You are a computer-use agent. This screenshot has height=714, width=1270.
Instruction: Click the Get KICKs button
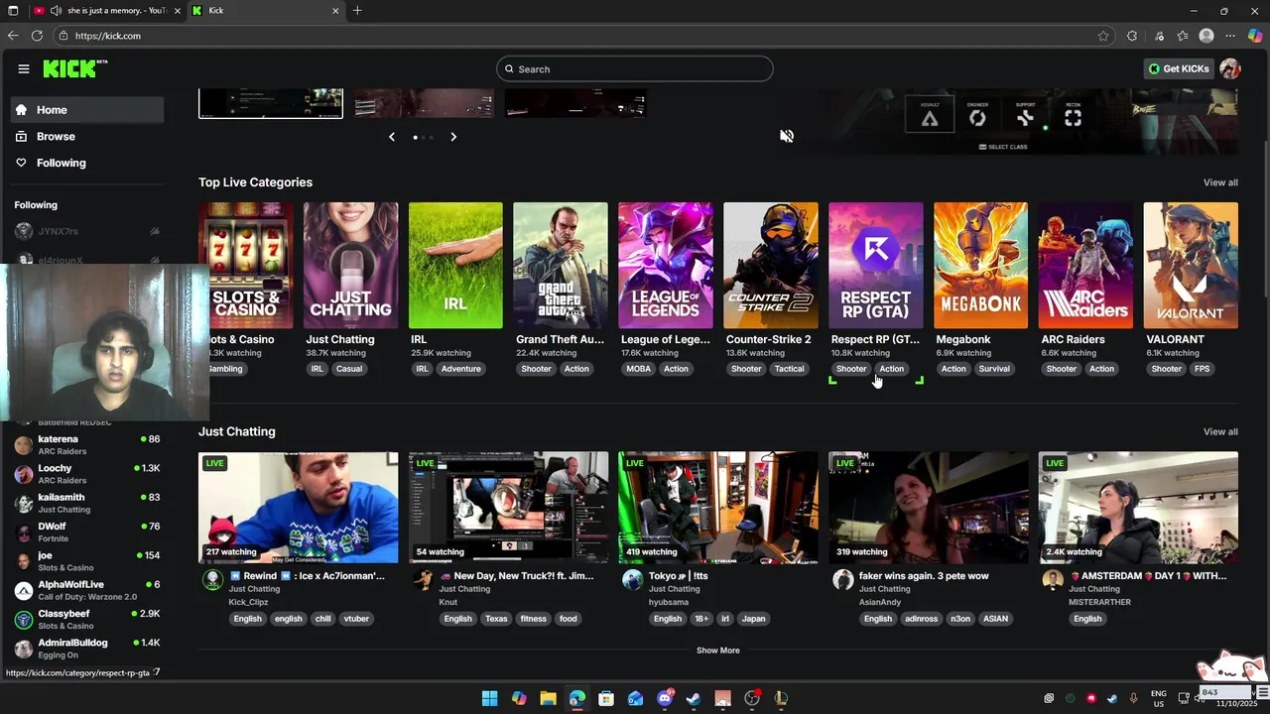coord(1179,68)
